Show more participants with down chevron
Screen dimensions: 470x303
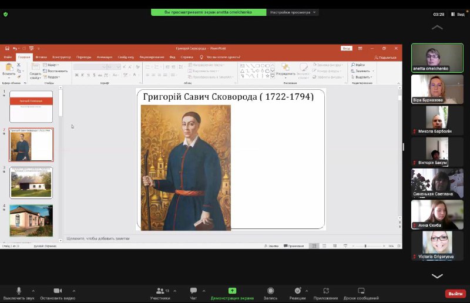click(437, 276)
